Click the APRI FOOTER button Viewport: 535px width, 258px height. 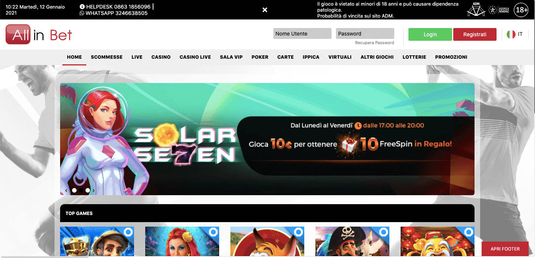[x=505, y=249]
